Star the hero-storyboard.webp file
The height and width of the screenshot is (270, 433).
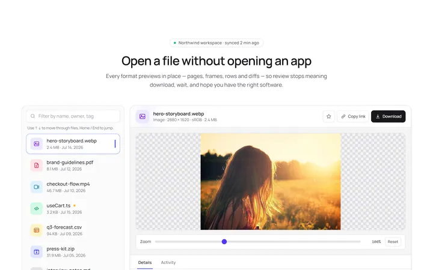(x=328, y=116)
